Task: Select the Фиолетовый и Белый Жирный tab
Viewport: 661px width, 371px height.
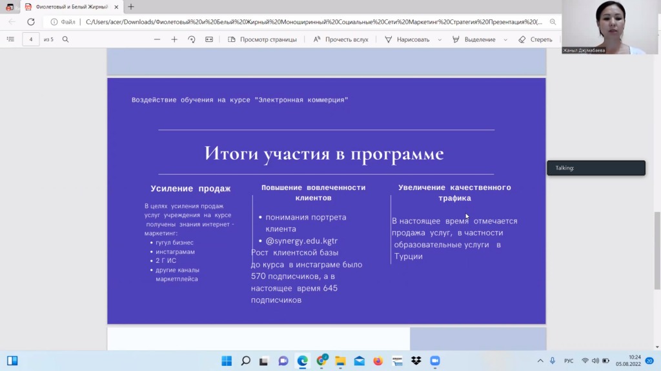Action: (72, 6)
